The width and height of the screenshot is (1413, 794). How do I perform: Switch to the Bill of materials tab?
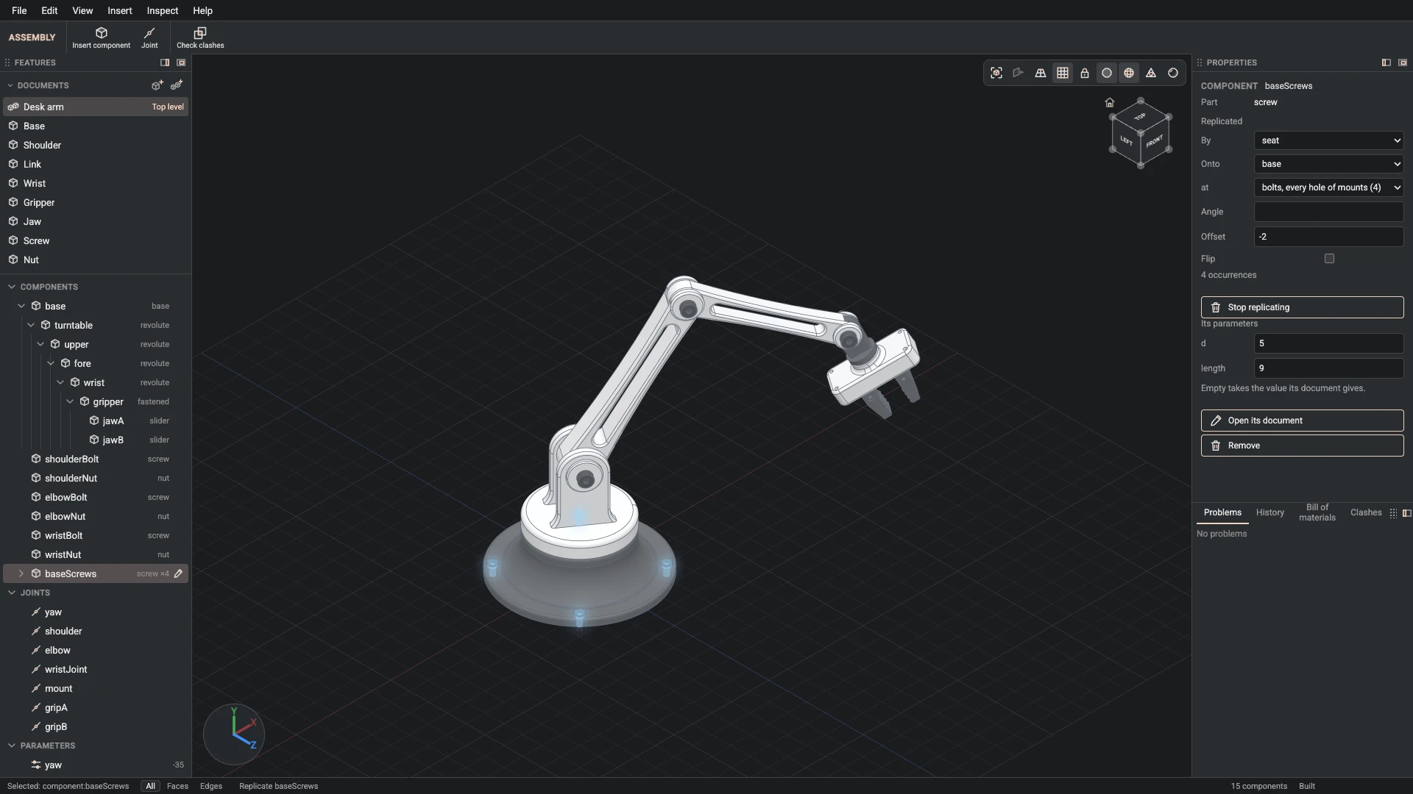click(1317, 512)
